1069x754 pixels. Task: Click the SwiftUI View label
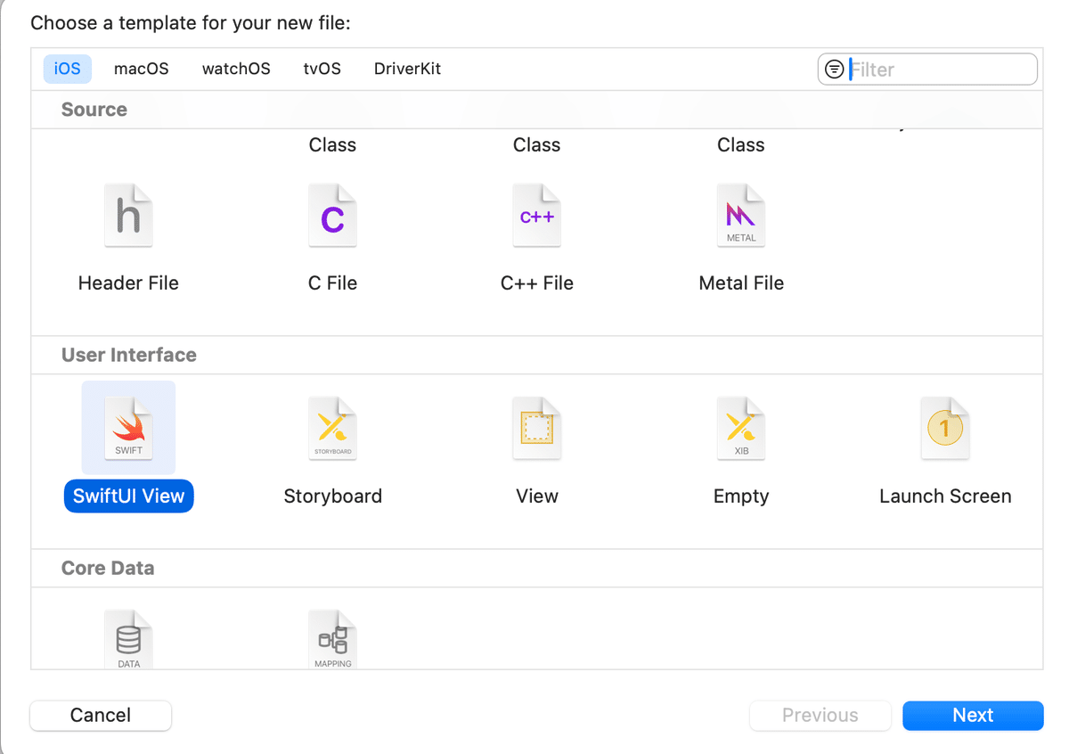128,496
